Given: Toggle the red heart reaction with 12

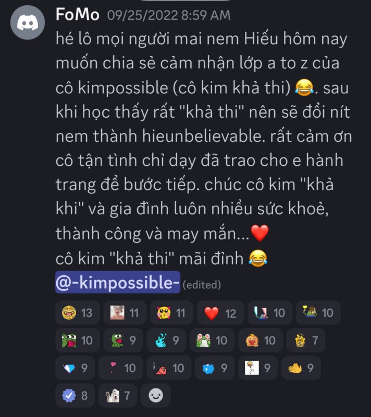Looking at the screenshot, I should (220, 313).
